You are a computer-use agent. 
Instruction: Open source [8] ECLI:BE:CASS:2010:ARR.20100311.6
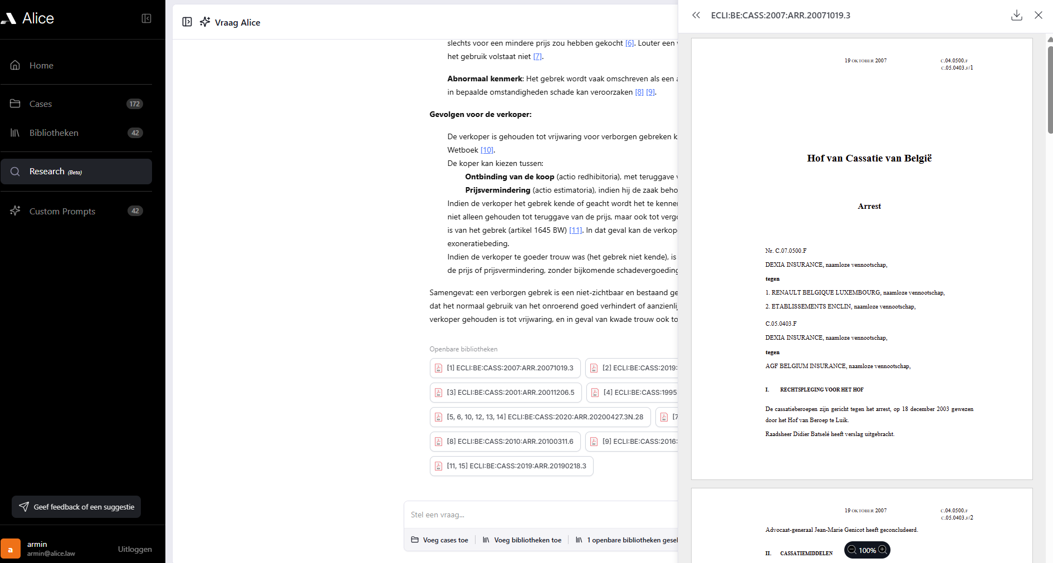click(505, 442)
